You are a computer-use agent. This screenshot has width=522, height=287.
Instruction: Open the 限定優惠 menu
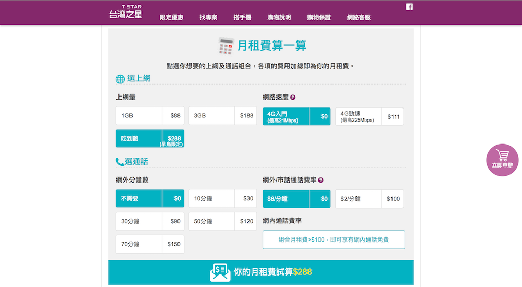171,17
